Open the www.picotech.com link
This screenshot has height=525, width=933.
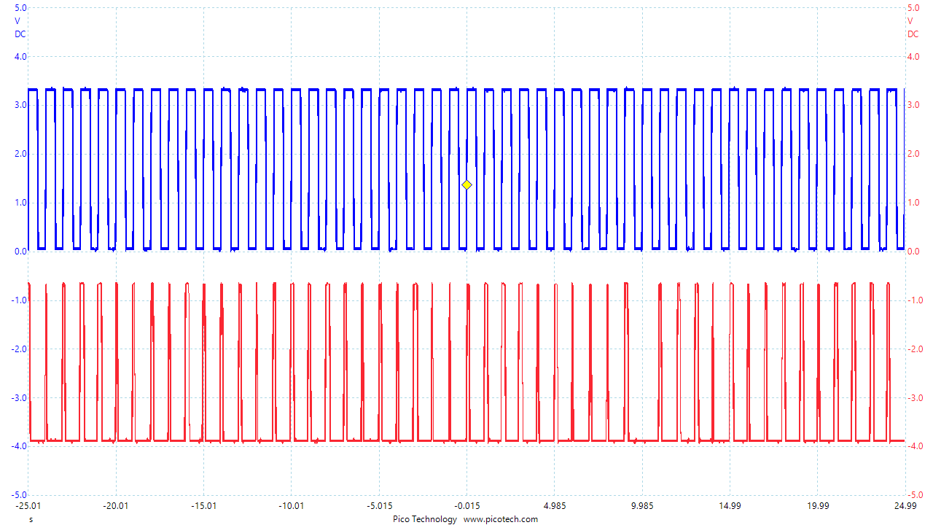tap(501, 519)
